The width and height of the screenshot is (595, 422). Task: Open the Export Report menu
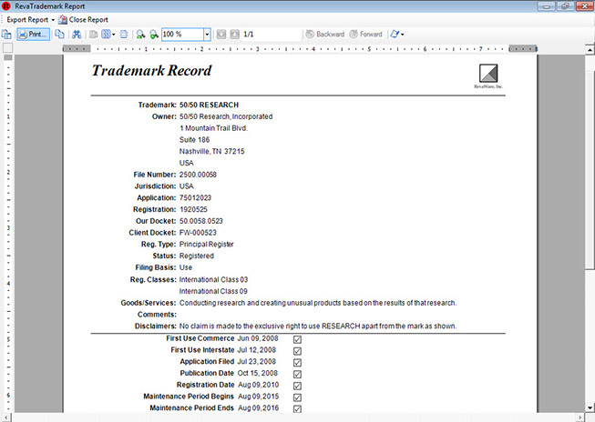28,19
